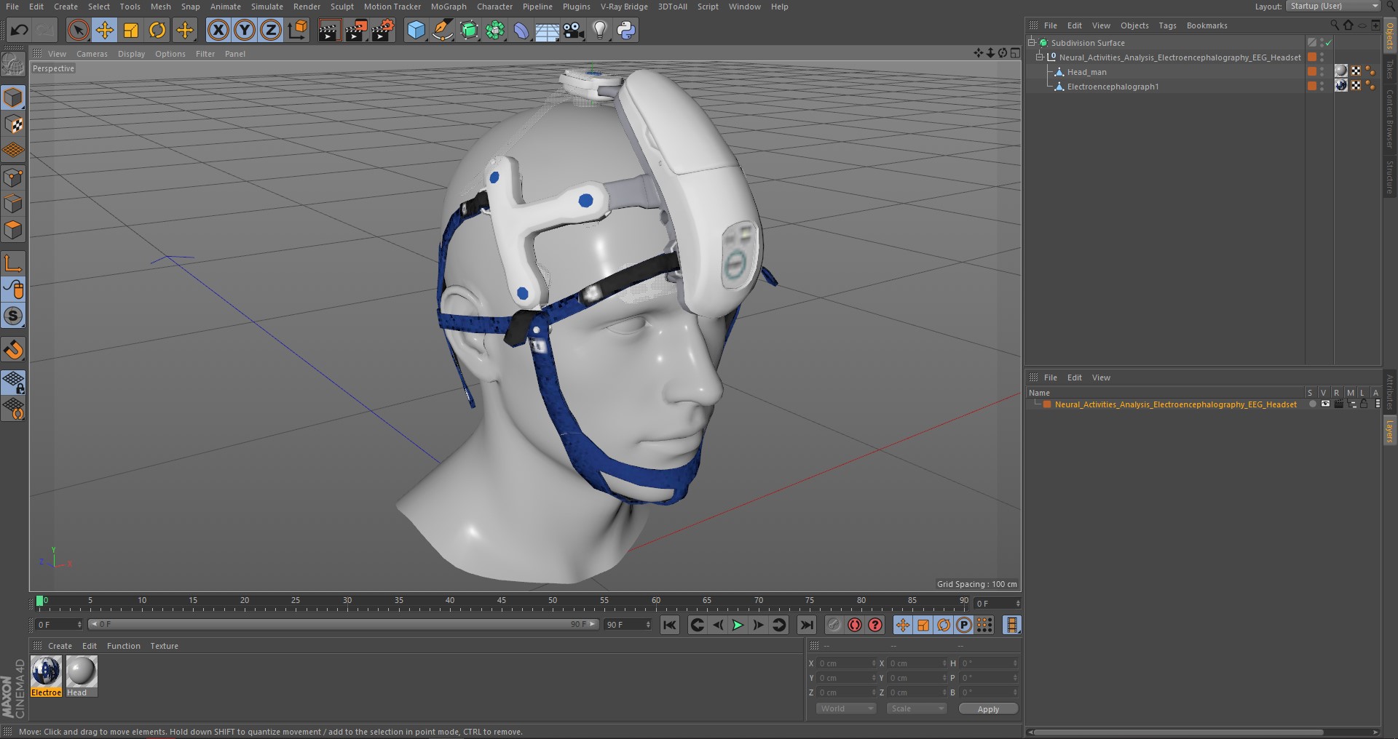Open viewport Cameras menu

(92, 54)
